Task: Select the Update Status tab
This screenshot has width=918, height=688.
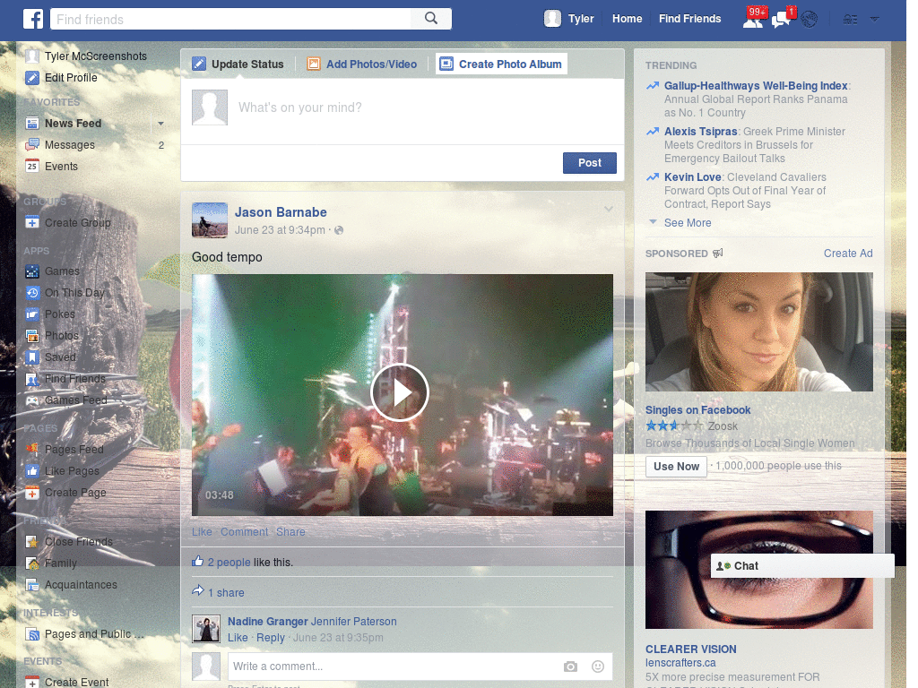Action: 238,64
